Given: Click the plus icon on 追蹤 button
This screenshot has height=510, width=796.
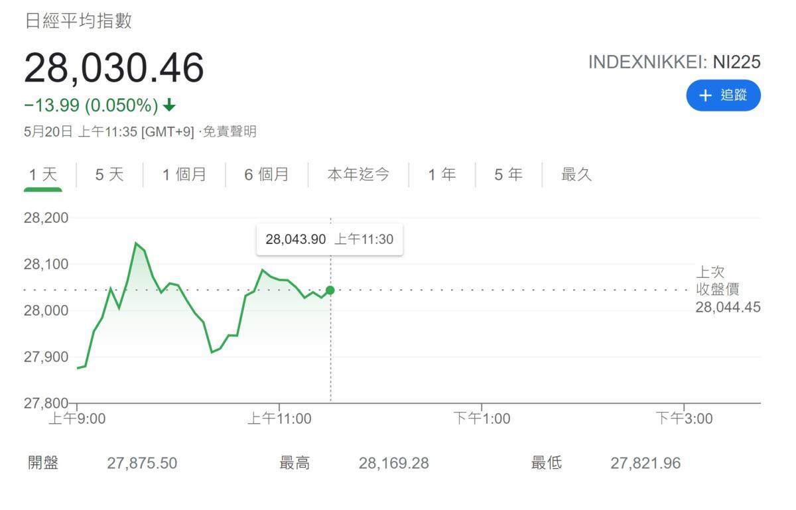Looking at the screenshot, I should tap(705, 96).
